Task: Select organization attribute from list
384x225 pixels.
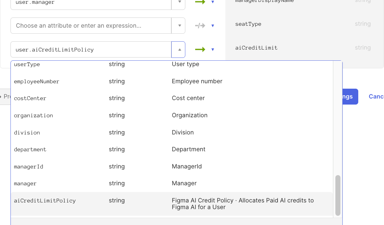Action: [172, 115]
